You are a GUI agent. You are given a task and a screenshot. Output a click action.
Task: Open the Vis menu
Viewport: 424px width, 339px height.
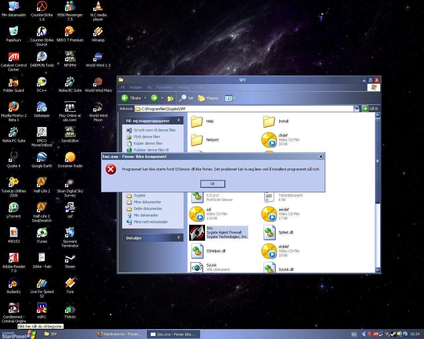[149, 87]
